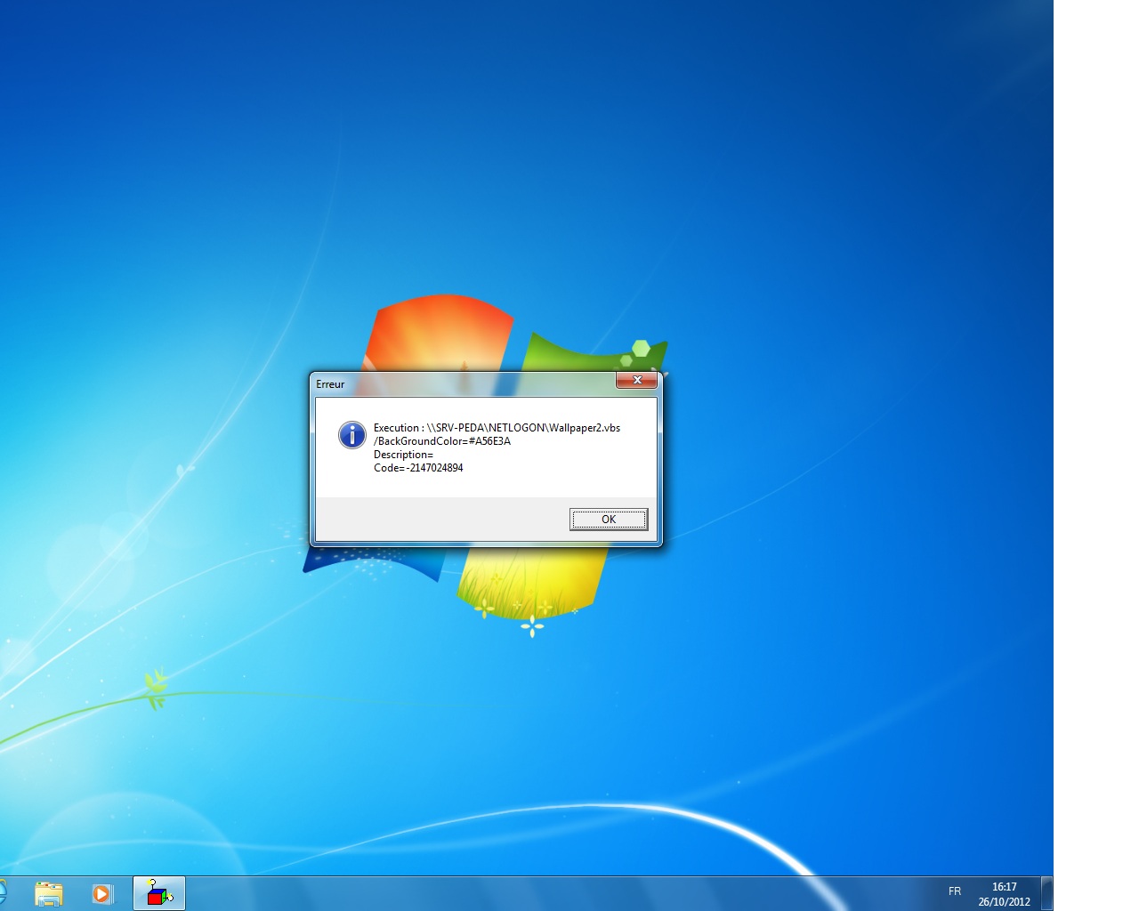The width and height of the screenshot is (1139, 911).
Task: Close the Erreur dialog window
Action: click(637, 380)
